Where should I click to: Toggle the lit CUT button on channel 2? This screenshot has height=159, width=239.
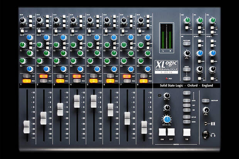click(x=44, y=76)
